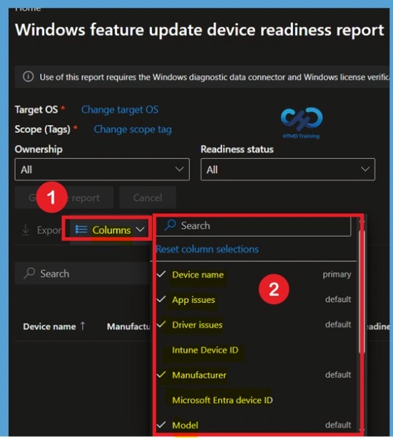The width and height of the screenshot is (393, 439).
Task: Click the 'default' tag beside Driver issues
Action: click(338, 324)
